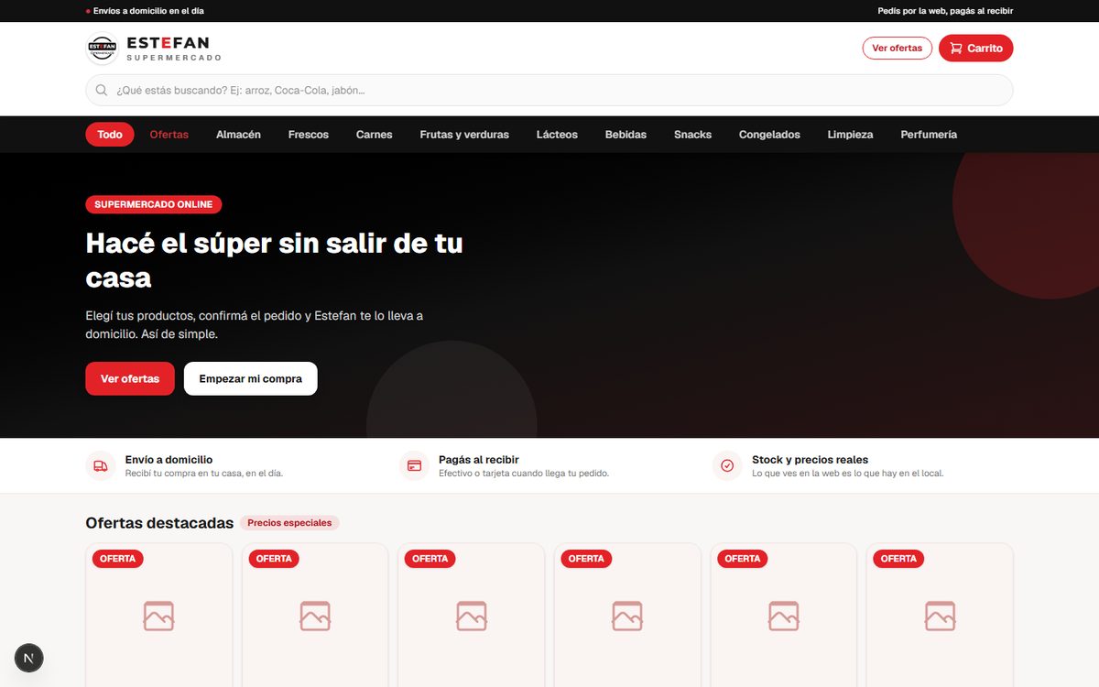Click the checkmark stock icon
The image size is (1099, 687).
pyautogui.click(x=727, y=465)
